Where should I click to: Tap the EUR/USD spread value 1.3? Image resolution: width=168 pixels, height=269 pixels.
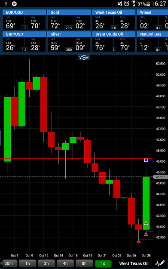24,28
